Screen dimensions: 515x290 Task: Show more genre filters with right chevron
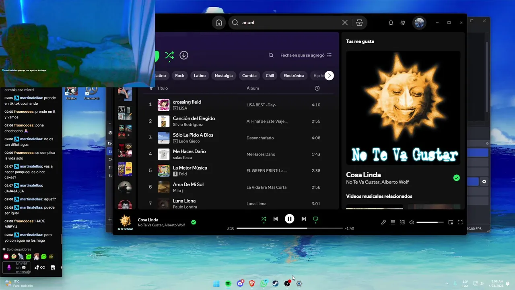(329, 75)
